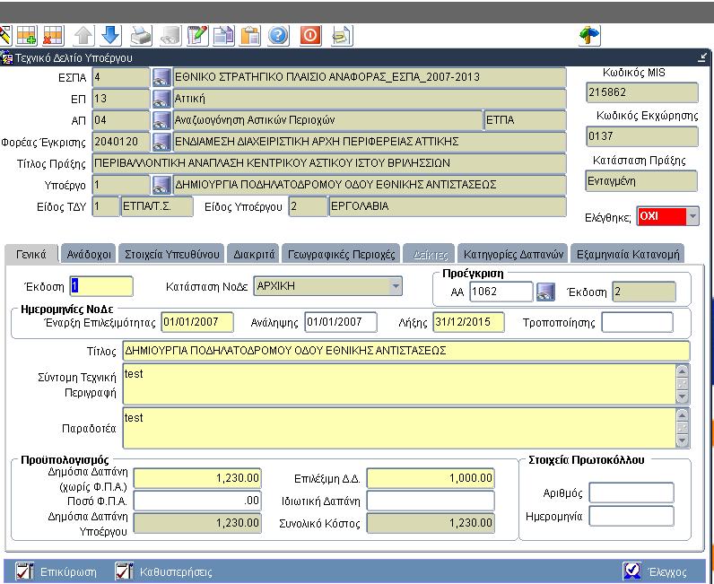Open the Κατηγορίες Δαπανών tab
The width and height of the screenshot is (714, 584).
(513, 254)
